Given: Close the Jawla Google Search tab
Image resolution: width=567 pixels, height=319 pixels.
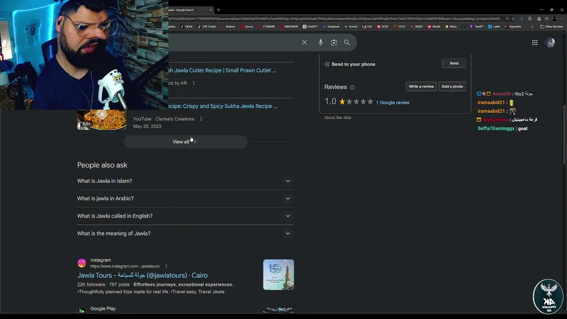Looking at the screenshot, I should [x=211, y=10].
